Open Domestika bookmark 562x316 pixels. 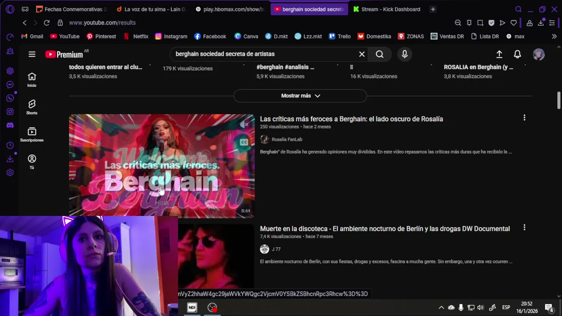pos(374,36)
